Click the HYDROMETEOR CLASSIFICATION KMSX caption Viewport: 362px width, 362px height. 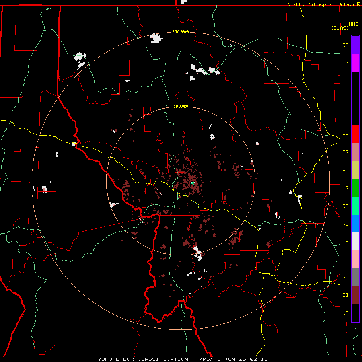click(x=181, y=359)
